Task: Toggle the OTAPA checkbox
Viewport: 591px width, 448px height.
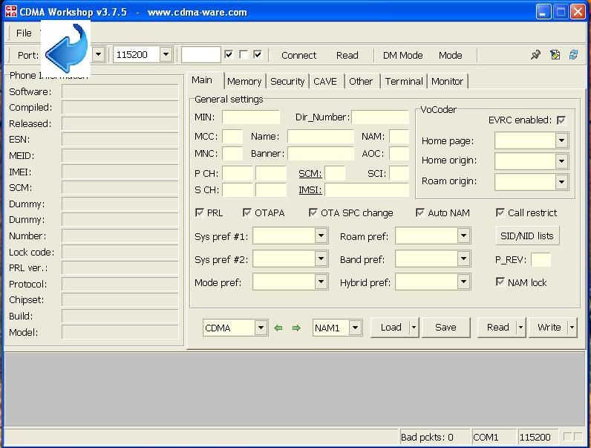Action: pyautogui.click(x=247, y=212)
